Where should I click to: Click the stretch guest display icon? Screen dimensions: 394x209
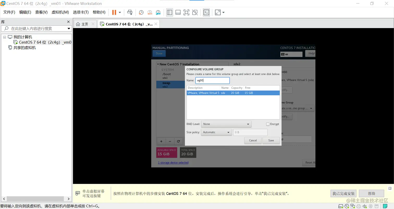[x=218, y=12]
